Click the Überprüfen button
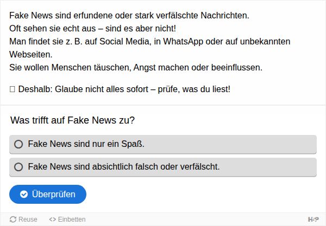 coord(48,194)
